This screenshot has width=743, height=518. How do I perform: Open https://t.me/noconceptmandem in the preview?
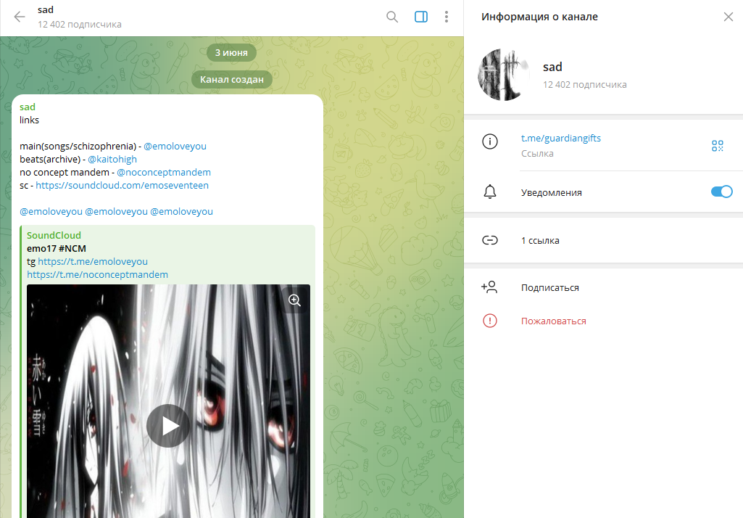[97, 275]
